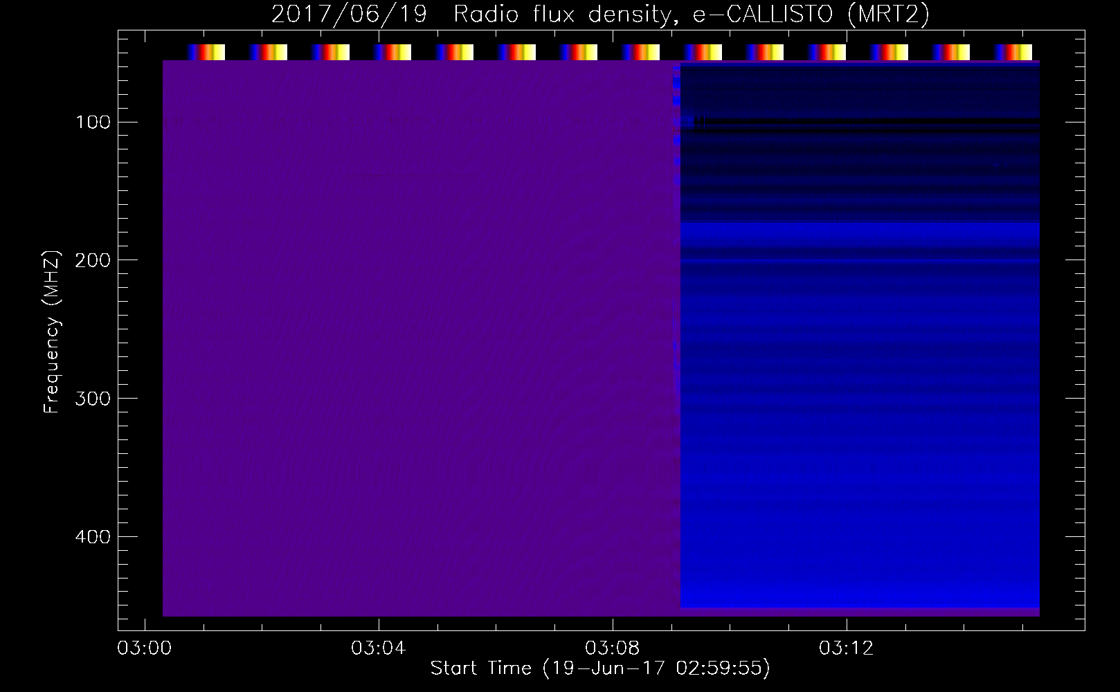
Task: Click the 400 frequency tick label
Action: tap(93, 537)
